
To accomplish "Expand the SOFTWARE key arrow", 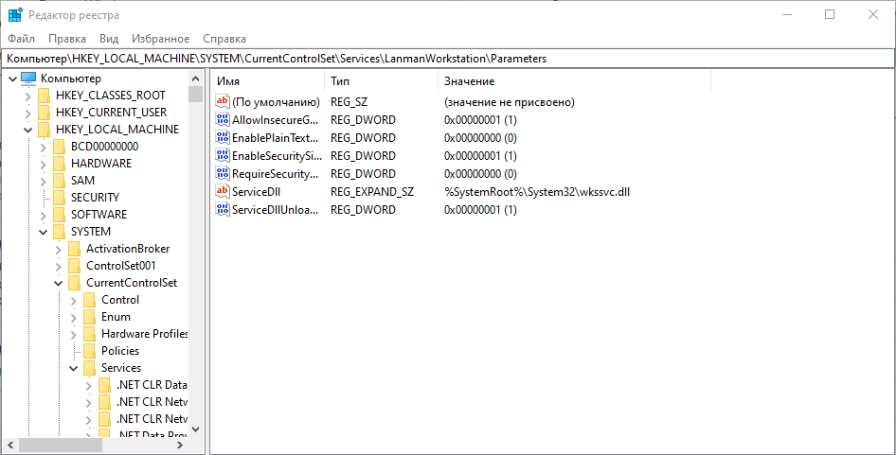I will [x=44, y=215].
